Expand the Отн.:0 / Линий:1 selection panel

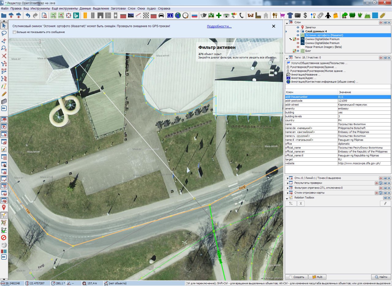[x=287, y=178]
